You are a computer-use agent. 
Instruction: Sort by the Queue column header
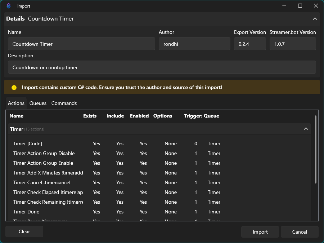(x=211, y=116)
